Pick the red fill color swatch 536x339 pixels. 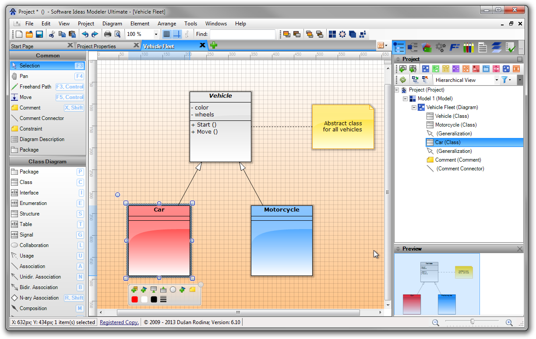pyautogui.click(x=135, y=298)
